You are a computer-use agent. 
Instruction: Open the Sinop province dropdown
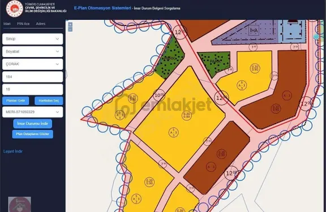[33, 39]
